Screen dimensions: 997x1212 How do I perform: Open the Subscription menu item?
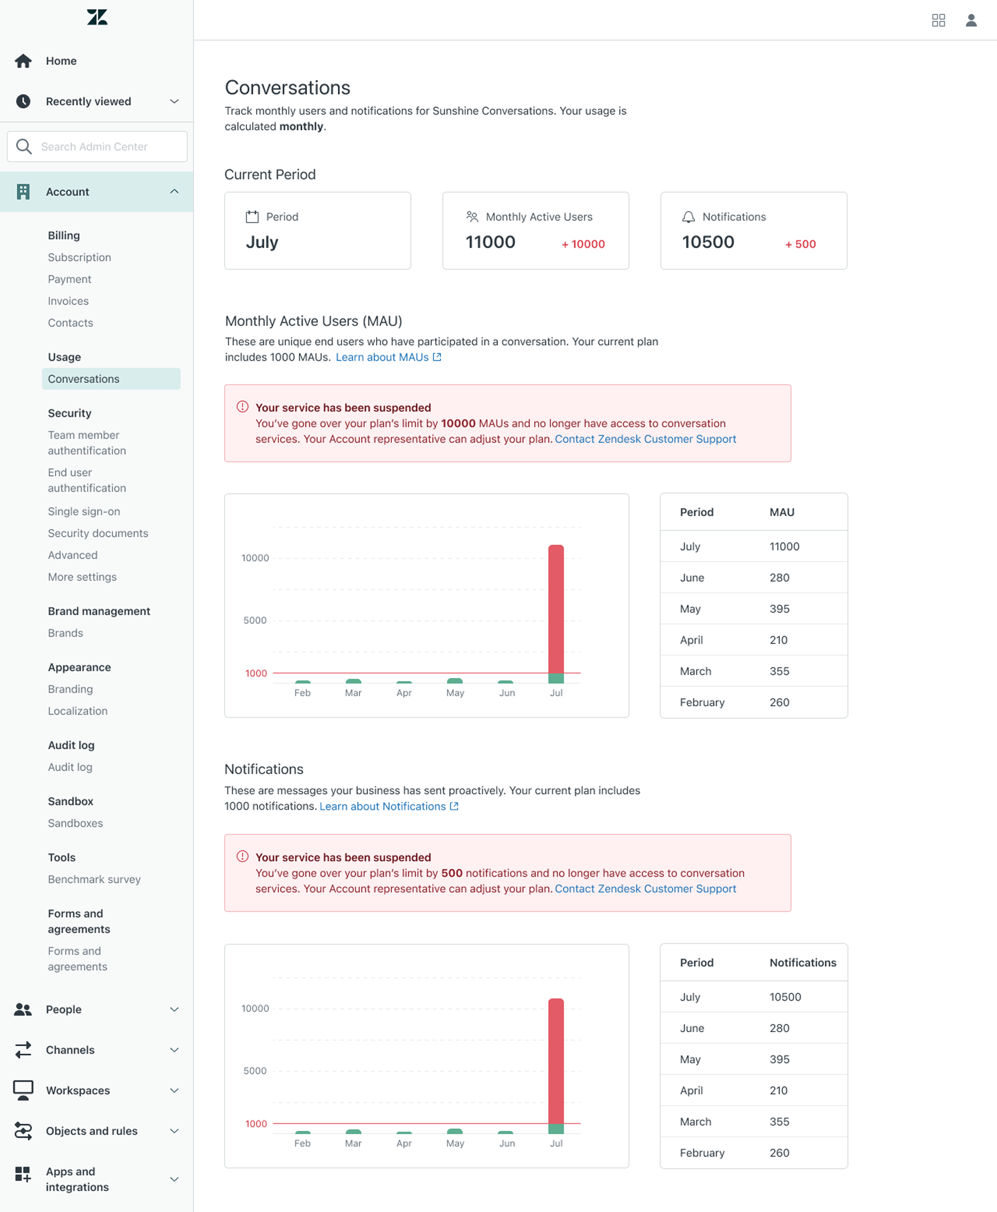[79, 257]
